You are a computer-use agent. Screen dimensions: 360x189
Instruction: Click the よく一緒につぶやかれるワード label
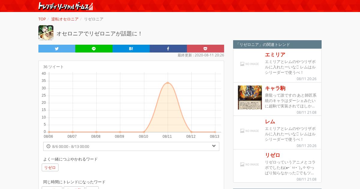coord(70,159)
